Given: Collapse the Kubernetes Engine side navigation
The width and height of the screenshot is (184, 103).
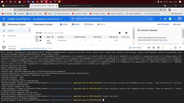Looking at the screenshot, I should [x=4, y=41].
